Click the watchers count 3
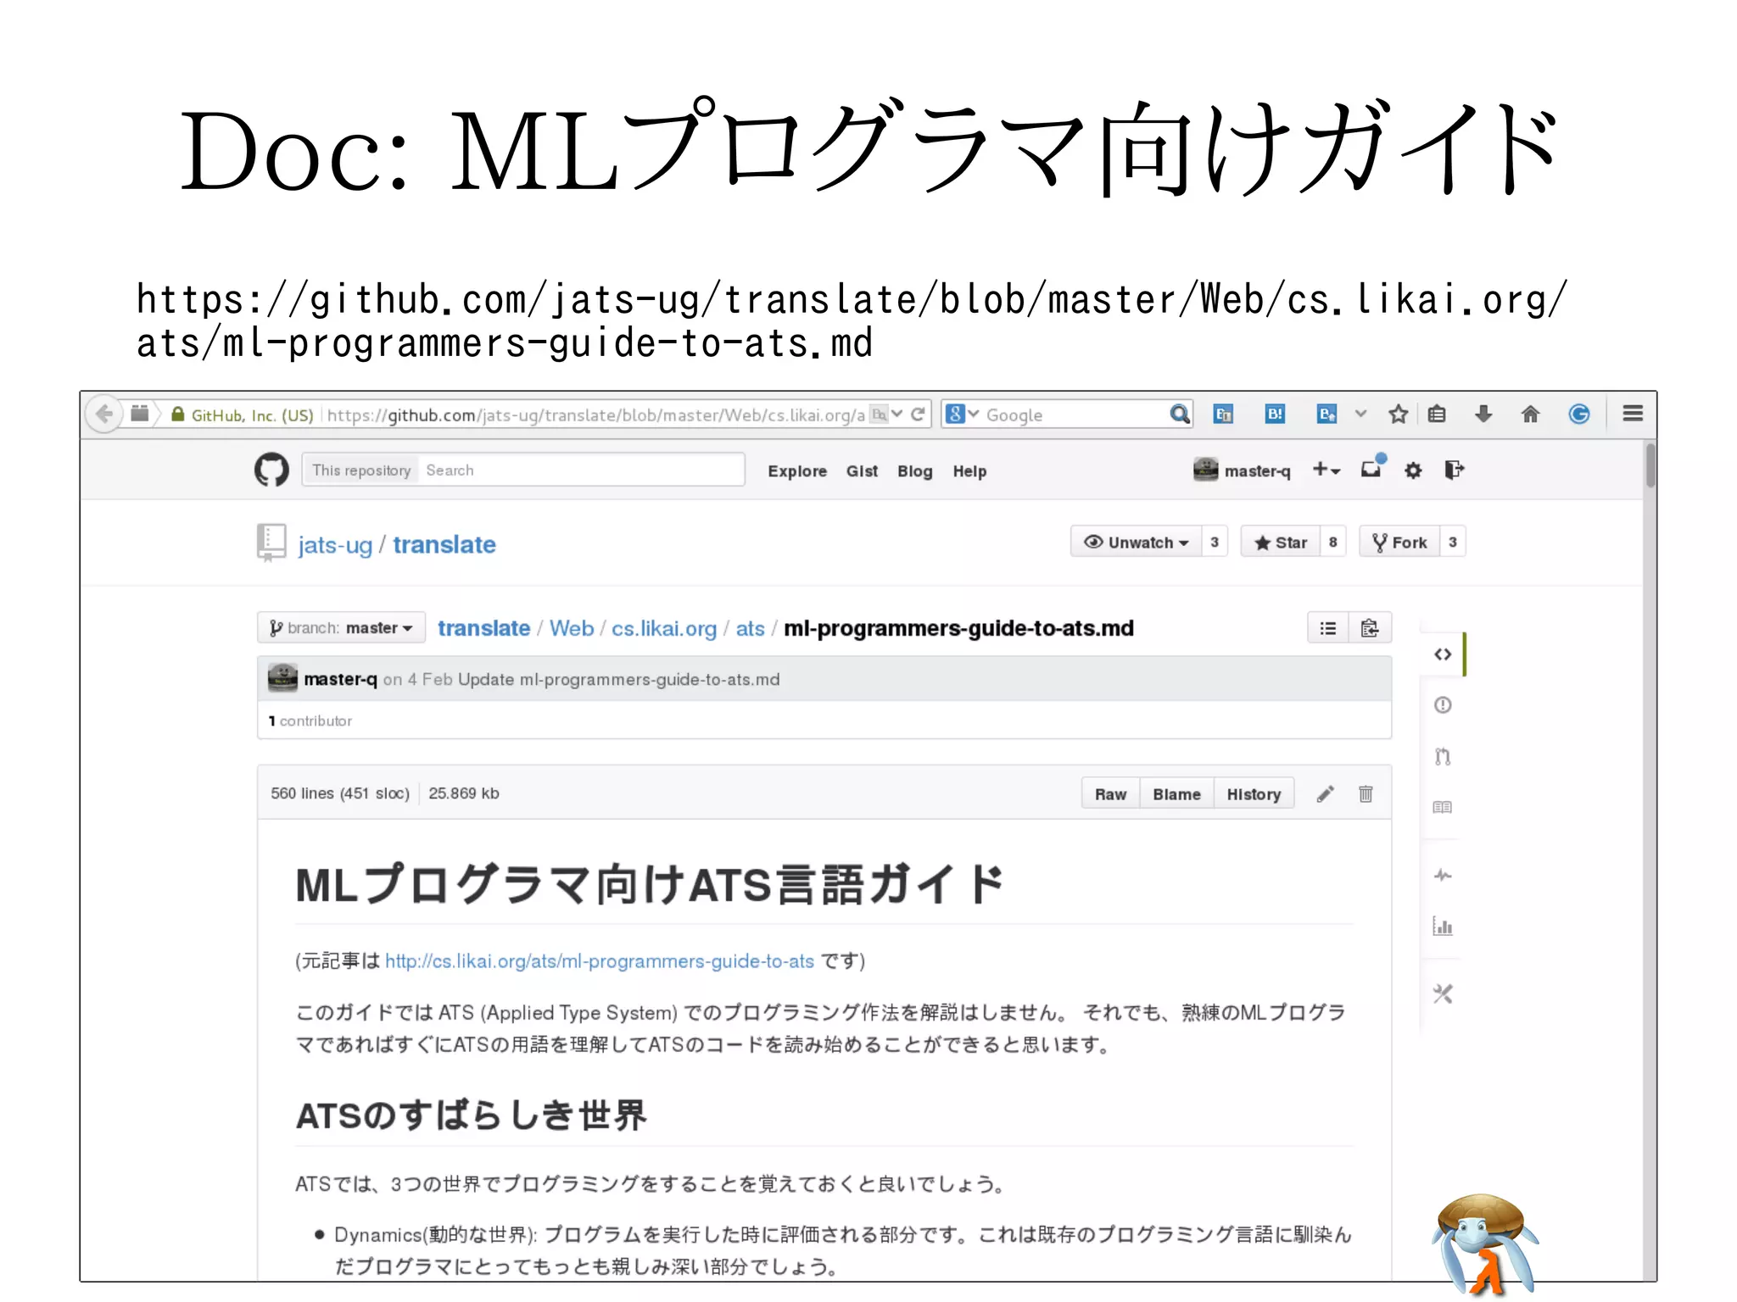The width and height of the screenshot is (1737, 1302). (x=1215, y=542)
